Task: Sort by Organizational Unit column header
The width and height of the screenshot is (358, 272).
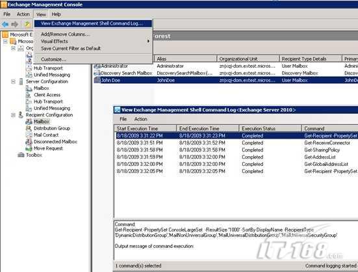Action: [248, 59]
